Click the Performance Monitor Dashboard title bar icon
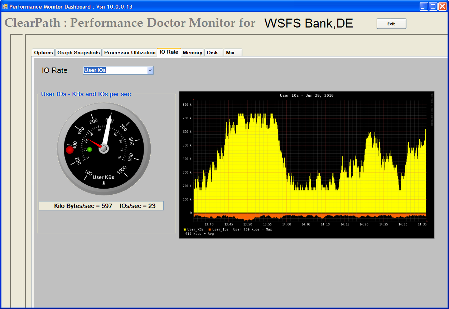449x309 pixels. click(5, 6)
